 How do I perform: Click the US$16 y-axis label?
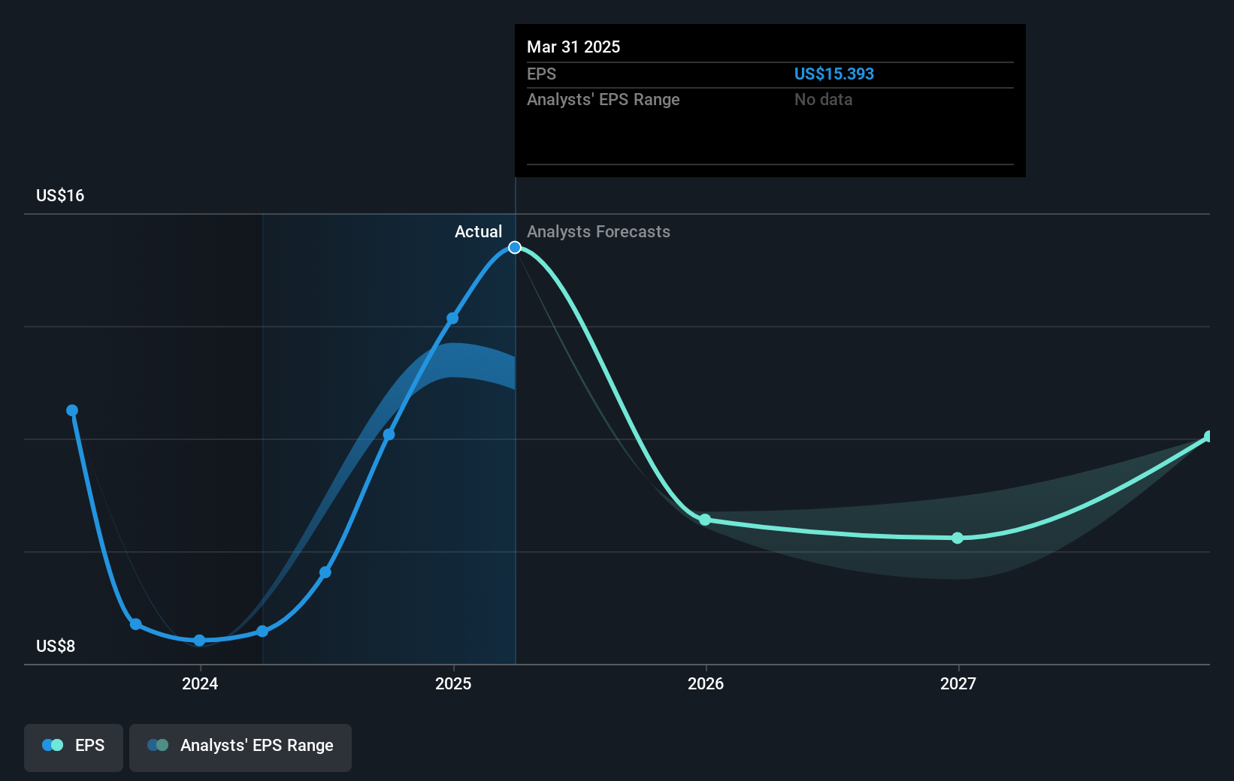point(60,195)
